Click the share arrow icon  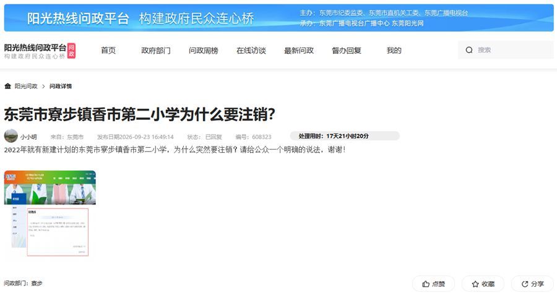coord(525,284)
